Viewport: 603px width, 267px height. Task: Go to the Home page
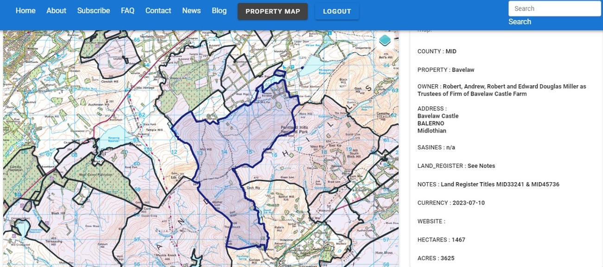tap(25, 11)
